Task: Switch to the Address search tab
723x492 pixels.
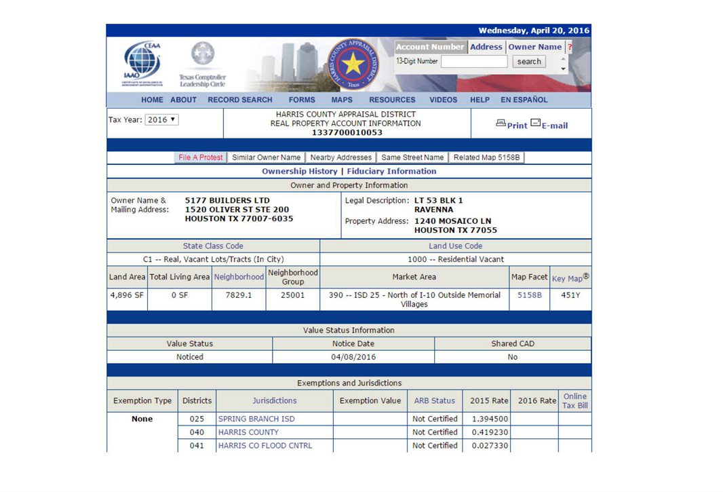Action: pos(486,47)
